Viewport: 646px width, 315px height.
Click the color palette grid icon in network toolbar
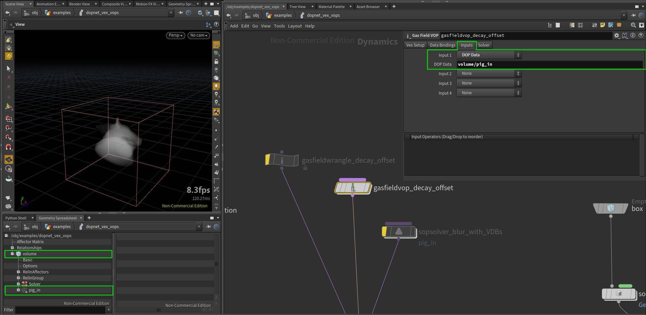point(572,25)
